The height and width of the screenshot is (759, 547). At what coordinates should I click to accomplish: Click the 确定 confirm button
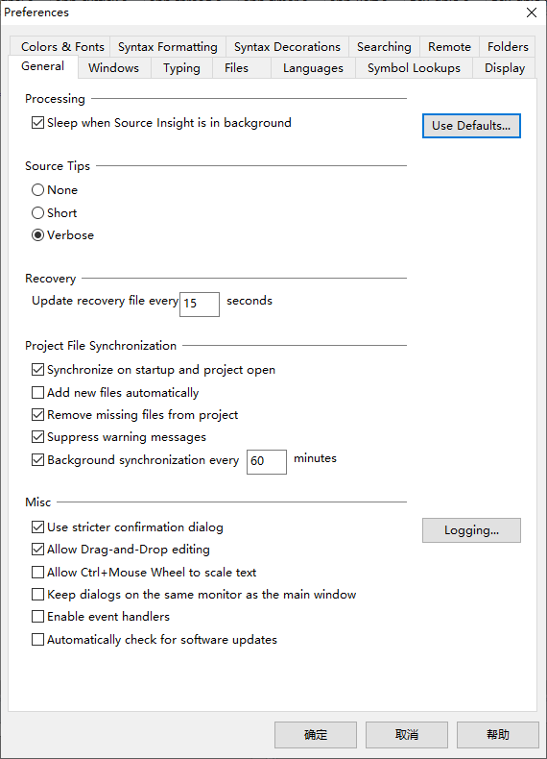[x=316, y=735]
